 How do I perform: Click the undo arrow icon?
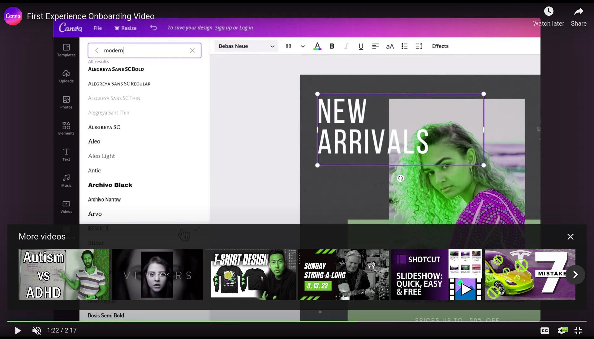click(x=153, y=28)
